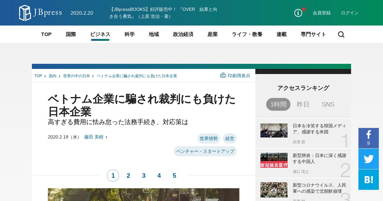Go to article page 4

tap(159, 175)
